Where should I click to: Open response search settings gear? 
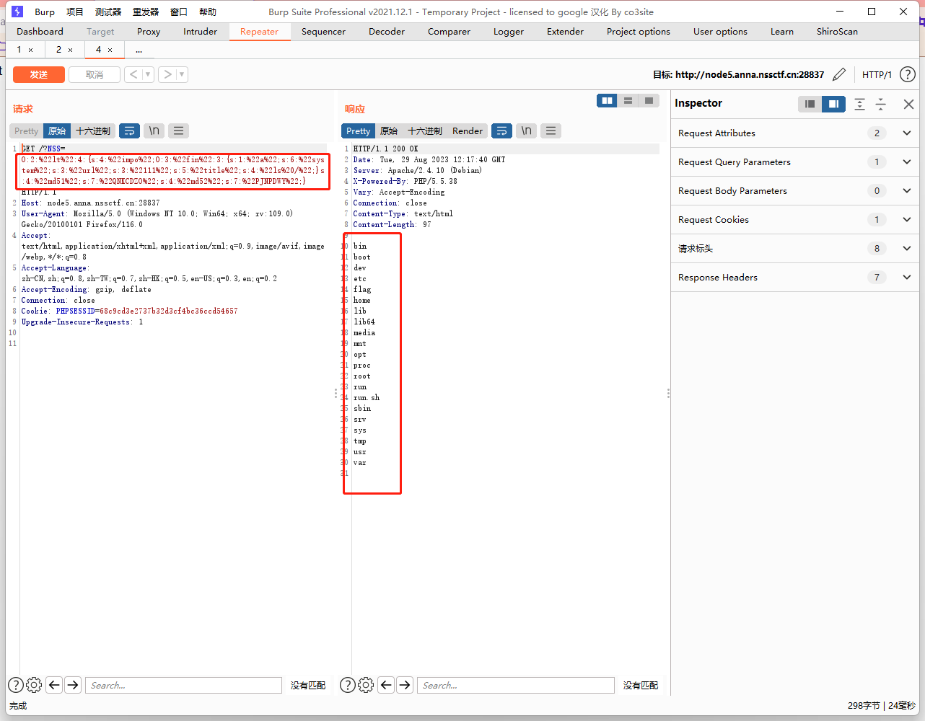pos(366,685)
